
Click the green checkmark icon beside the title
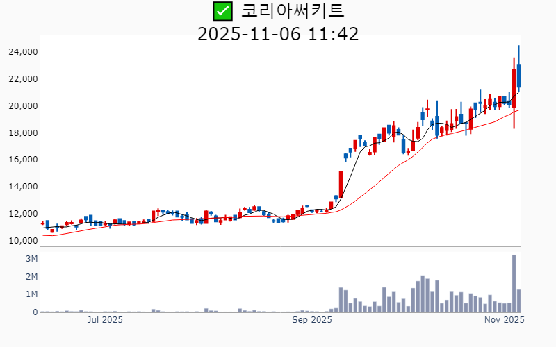pos(222,11)
